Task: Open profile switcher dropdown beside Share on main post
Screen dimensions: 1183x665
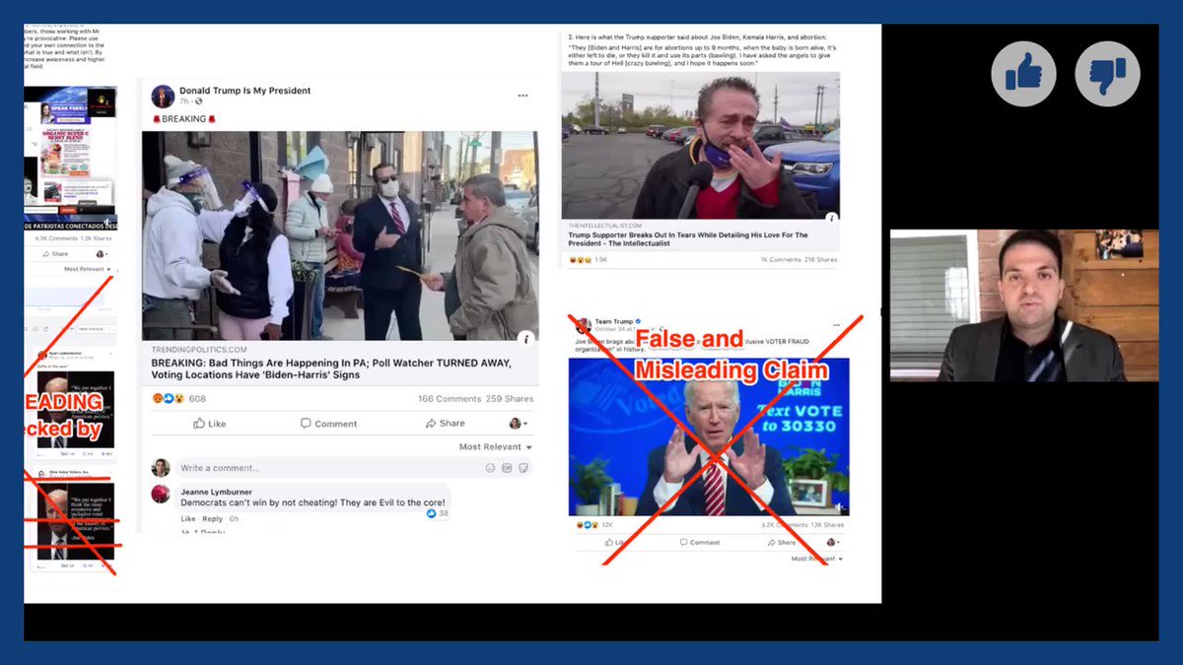Action: pyautogui.click(x=519, y=424)
